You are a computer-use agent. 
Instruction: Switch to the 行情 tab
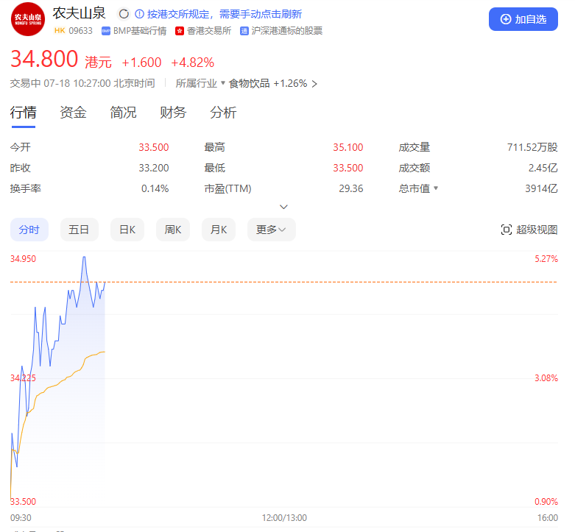(x=24, y=113)
